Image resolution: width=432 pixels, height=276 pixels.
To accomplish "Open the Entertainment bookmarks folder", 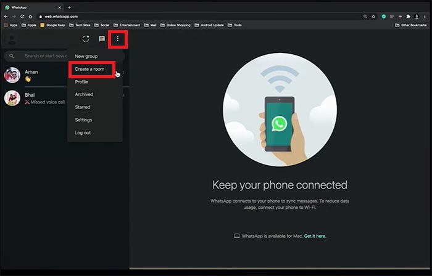I will pyautogui.click(x=127, y=25).
